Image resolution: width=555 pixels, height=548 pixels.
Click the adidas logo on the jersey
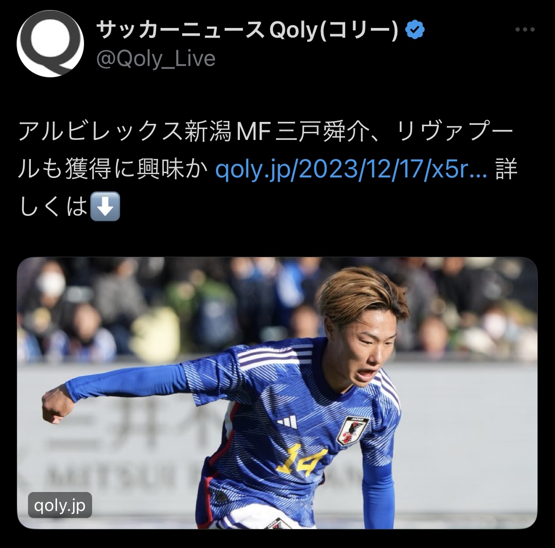[287, 422]
